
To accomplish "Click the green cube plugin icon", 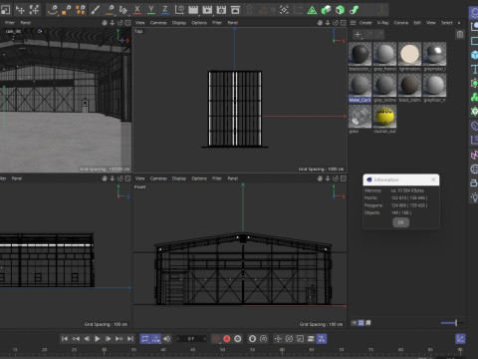I will pos(340,10).
